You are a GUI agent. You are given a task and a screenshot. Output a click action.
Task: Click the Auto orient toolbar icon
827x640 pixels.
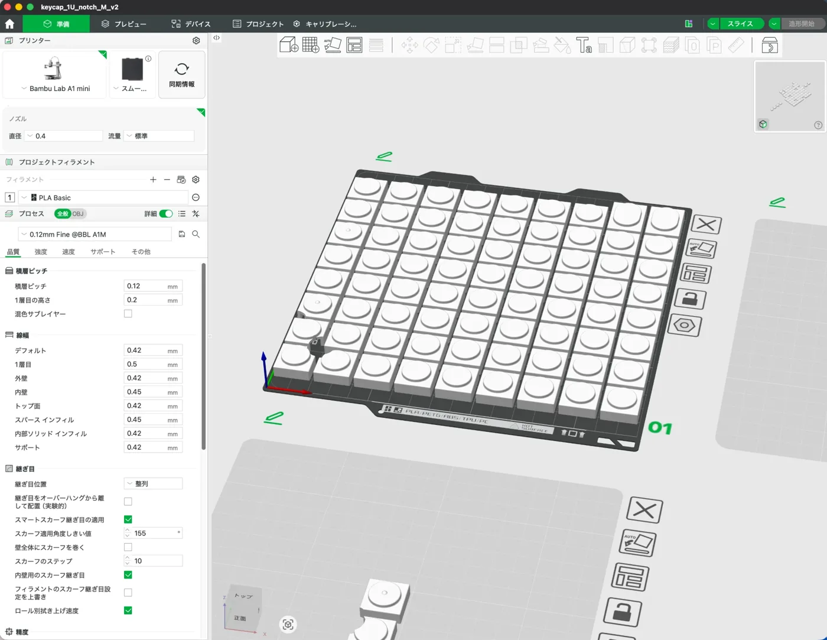coord(333,45)
